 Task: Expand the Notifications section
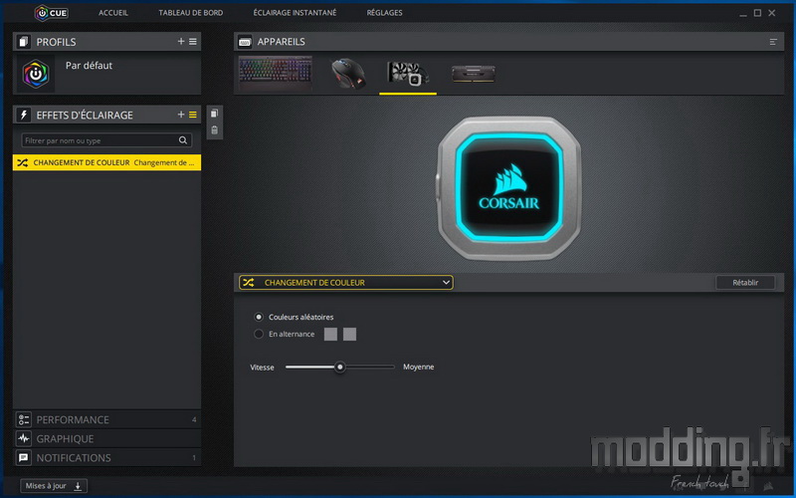pyautogui.click(x=106, y=458)
